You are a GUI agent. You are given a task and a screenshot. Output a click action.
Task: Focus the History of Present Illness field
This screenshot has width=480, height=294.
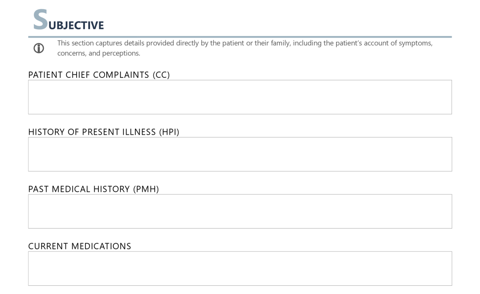(240, 154)
